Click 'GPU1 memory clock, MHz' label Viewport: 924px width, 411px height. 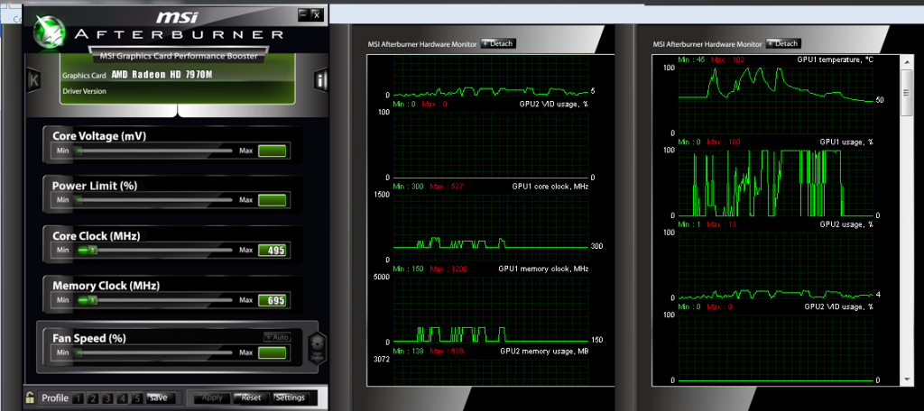(x=543, y=269)
